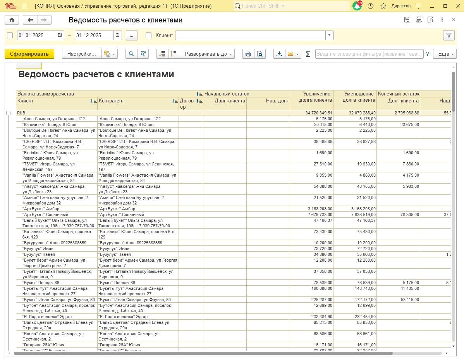Open the Разворачивать до dropdown

[207, 54]
